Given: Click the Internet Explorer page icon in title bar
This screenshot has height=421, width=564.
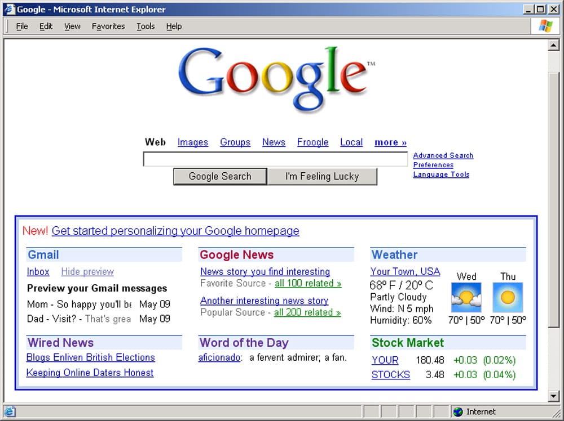Looking at the screenshot, I should coord(10,10).
